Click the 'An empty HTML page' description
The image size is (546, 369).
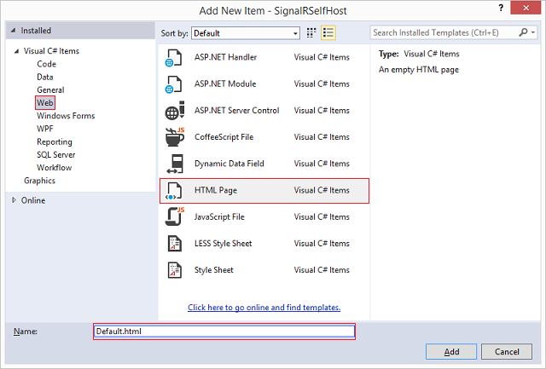[x=419, y=70]
